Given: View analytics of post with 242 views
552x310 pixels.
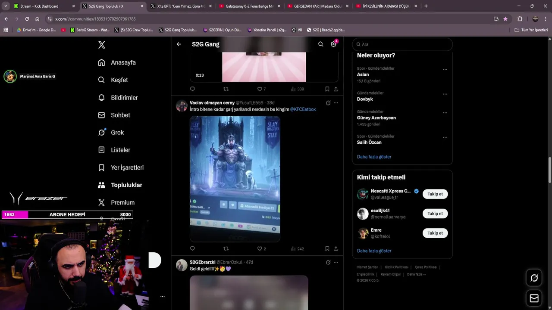Looking at the screenshot, I should [298, 248].
